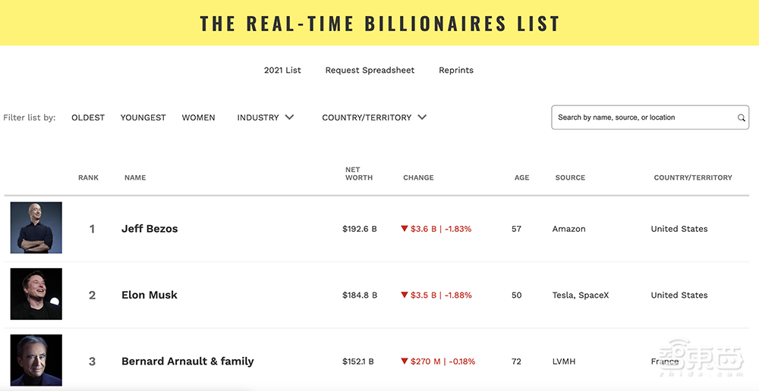This screenshot has height=391, width=759.
Task: Sort by the Change column header
Action: 418,178
